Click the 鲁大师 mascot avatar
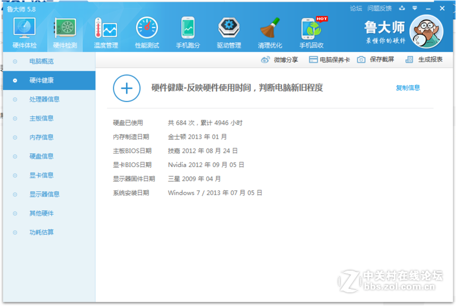Viewport: 456px width, 306px height. click(426, 31)
